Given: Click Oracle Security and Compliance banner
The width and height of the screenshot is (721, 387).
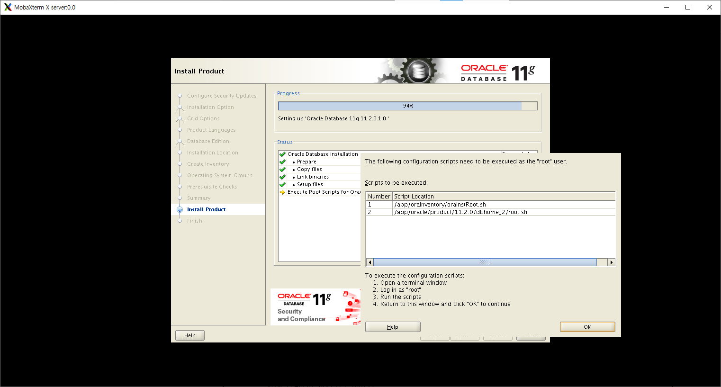Looking at the screenshot, I should [x=315, y=307].
